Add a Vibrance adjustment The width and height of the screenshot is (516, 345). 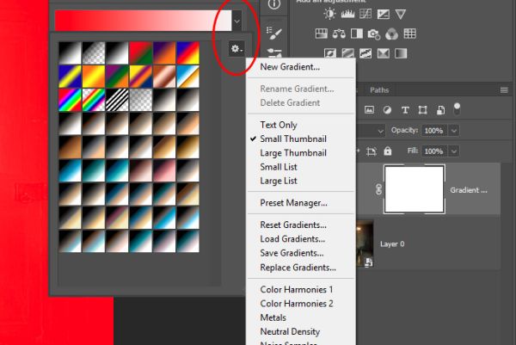point(401,14)
